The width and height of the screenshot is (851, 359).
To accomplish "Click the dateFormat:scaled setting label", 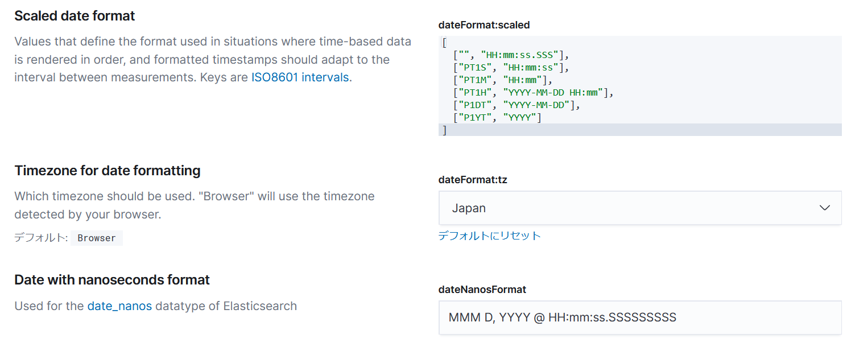I will [x=484, y=25].
